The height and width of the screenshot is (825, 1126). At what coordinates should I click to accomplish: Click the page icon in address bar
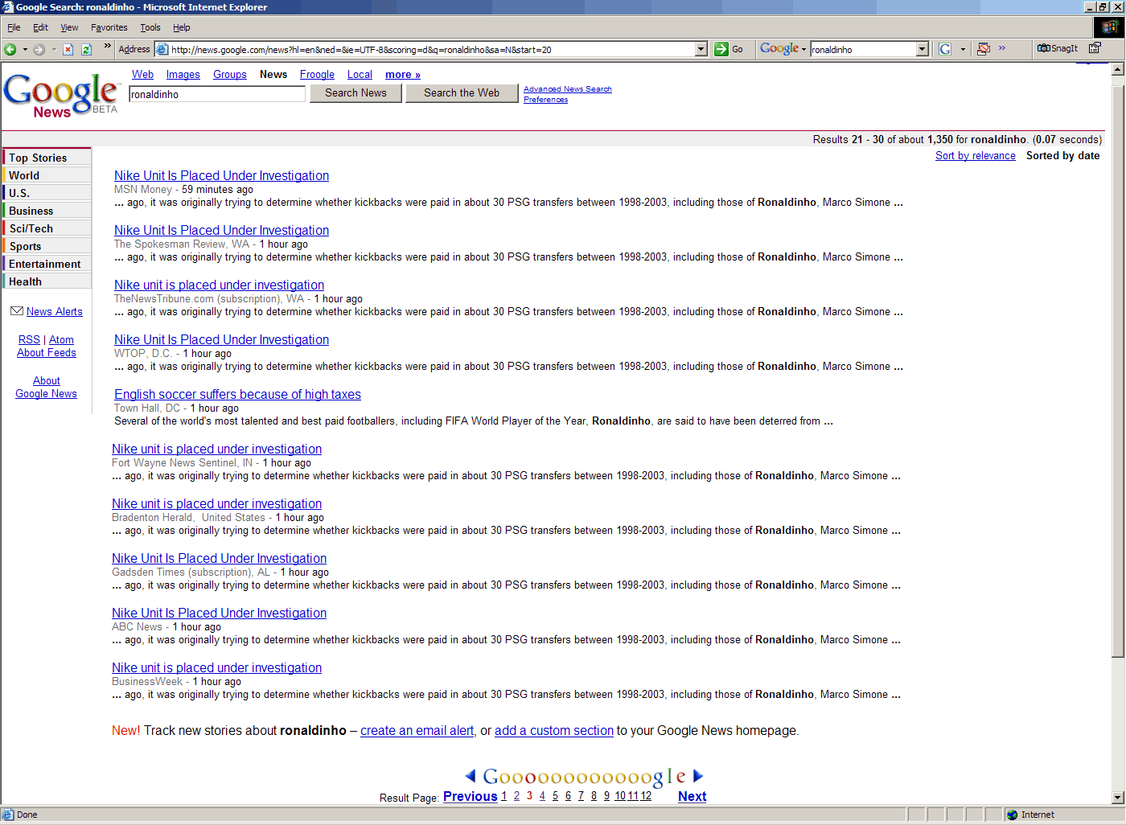(162, 49)
